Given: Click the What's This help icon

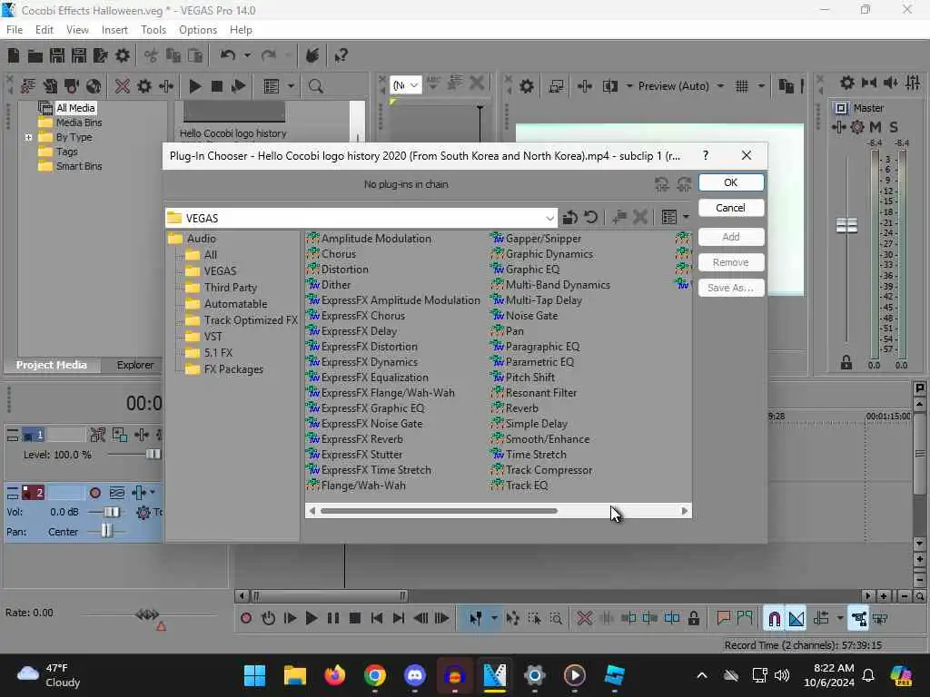Looking at the screenshot, I should (341, 55).
